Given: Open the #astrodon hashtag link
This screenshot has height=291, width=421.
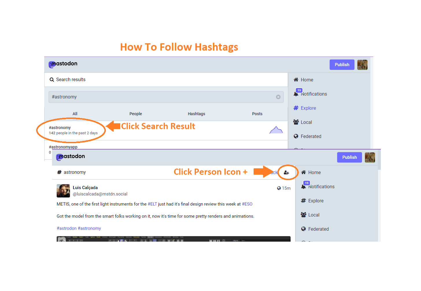Looking at the screenshot, I should tap(67, 228).
